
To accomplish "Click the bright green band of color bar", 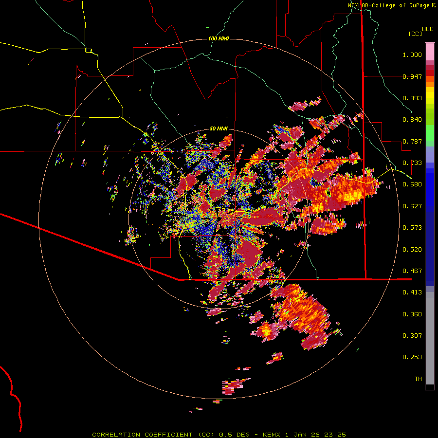I will (x=430, y=133).
